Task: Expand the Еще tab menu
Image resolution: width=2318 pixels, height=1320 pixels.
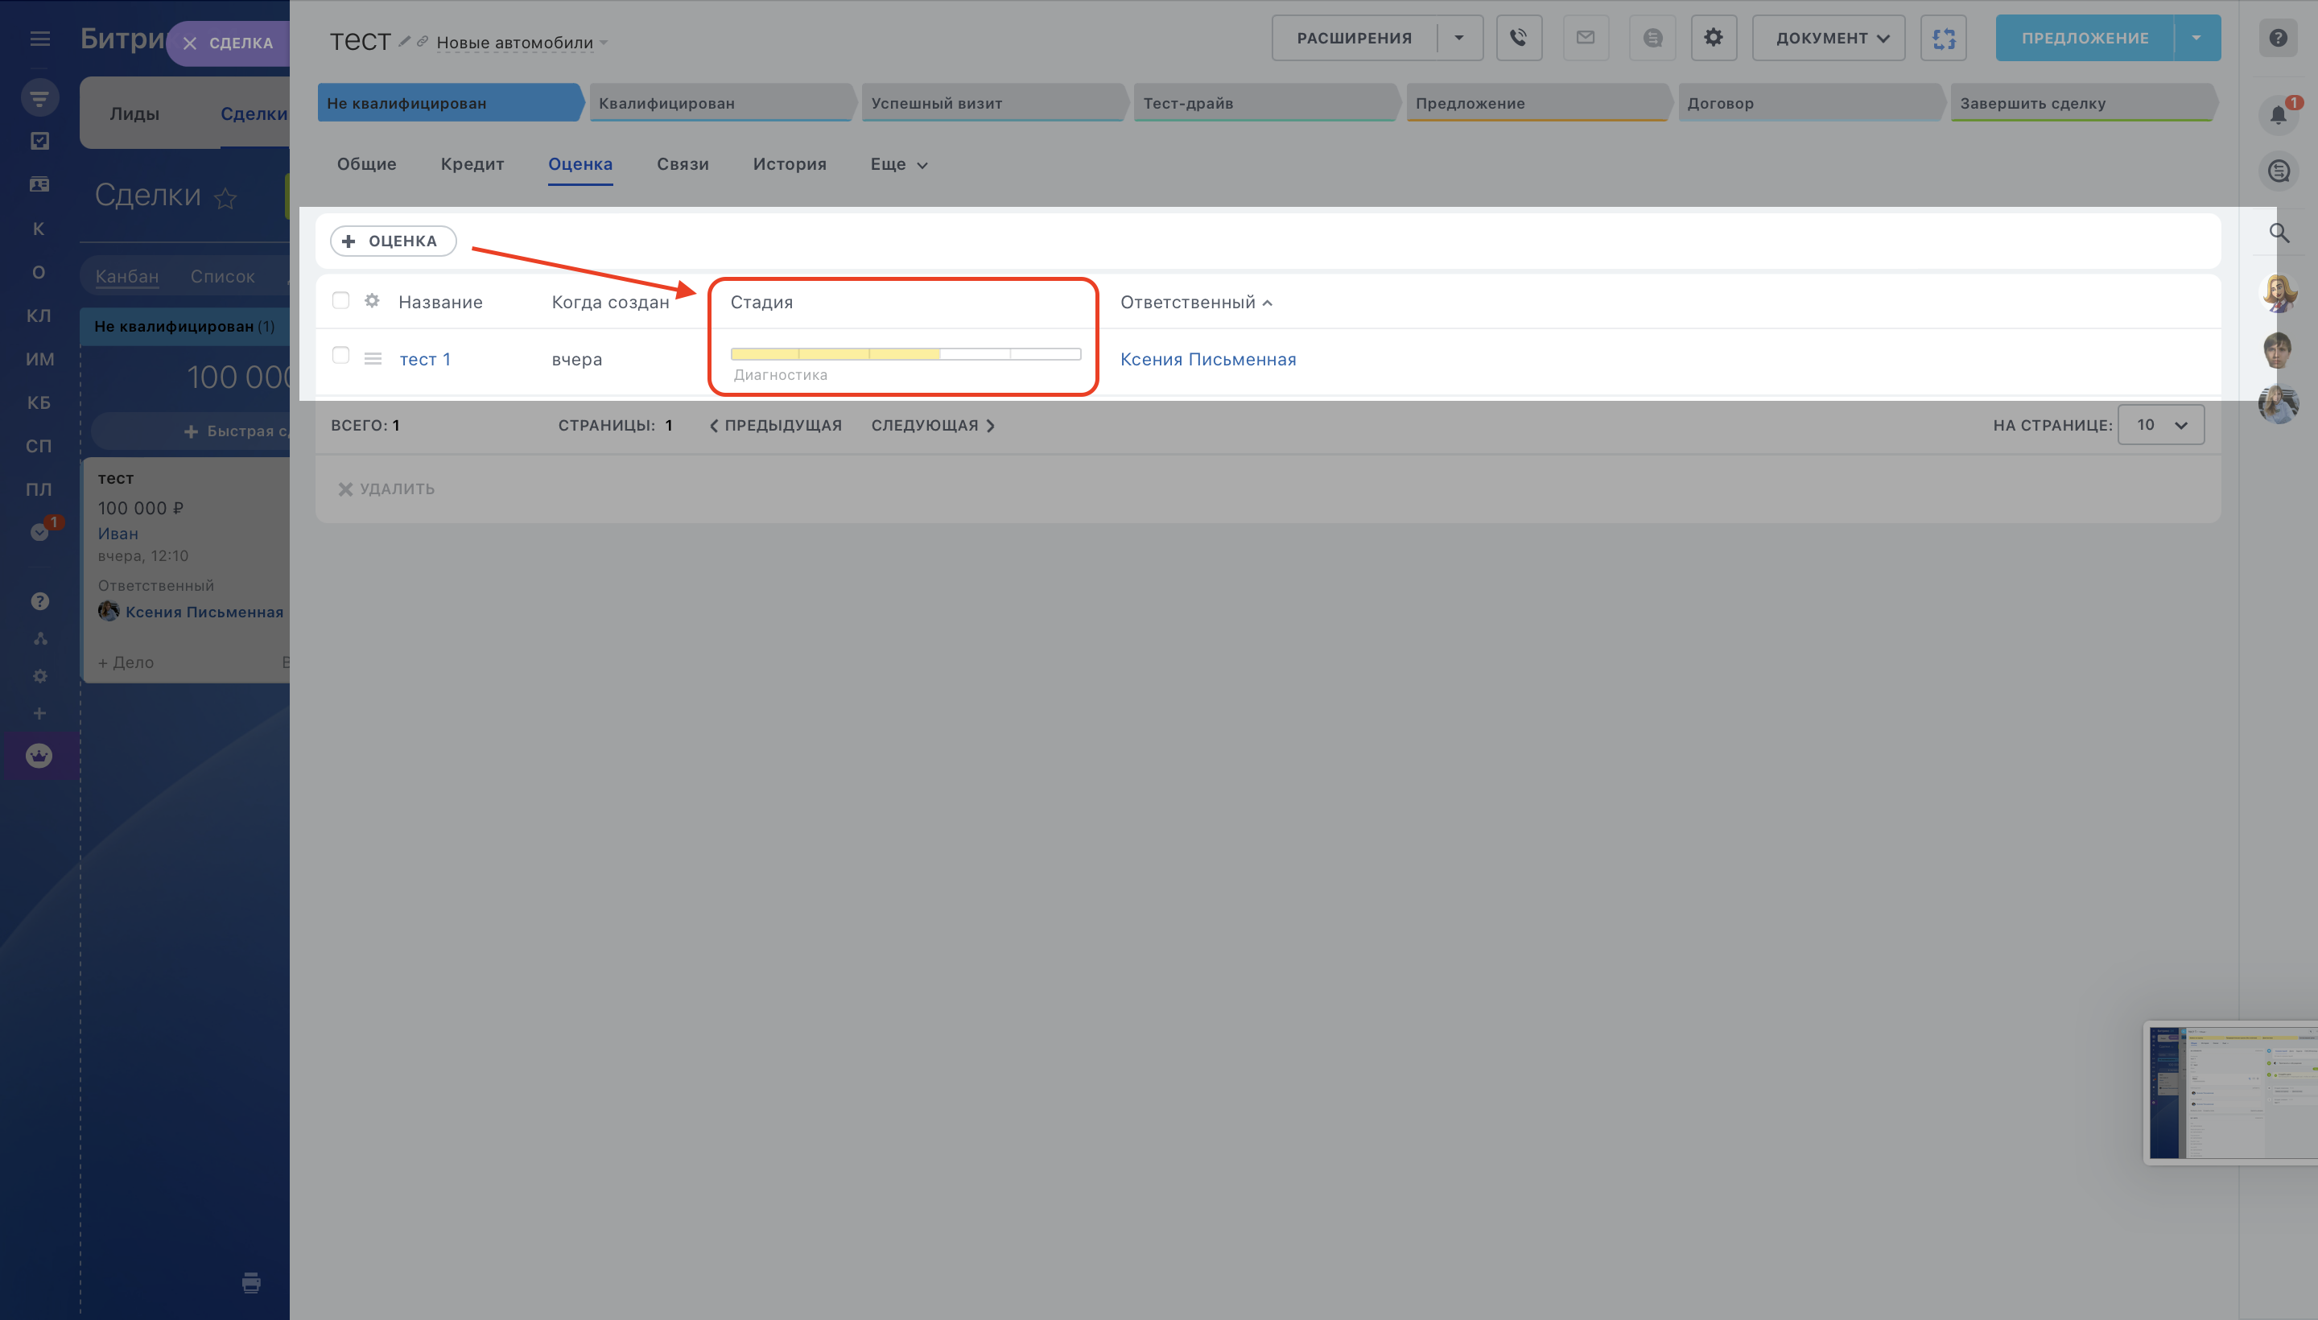Action: (x=898, y=164)
